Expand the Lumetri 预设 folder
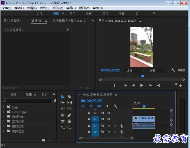Image resolution: width=190 pixels, height=148 pixels. pyautogui.click(x=4, y=112)
